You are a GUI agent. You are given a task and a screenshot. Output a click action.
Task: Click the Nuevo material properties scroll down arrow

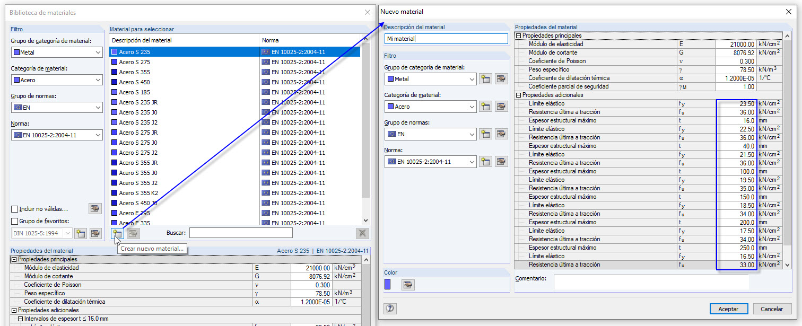[x=787, y=265]
